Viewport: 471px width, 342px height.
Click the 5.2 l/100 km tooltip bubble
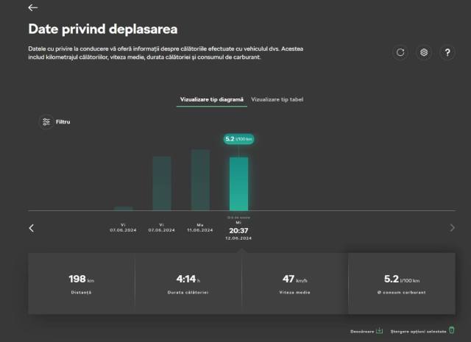pos(238,138)
